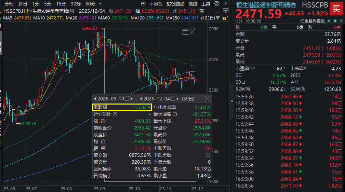Open 超级叠加 overlay menu

pos(175,4)
